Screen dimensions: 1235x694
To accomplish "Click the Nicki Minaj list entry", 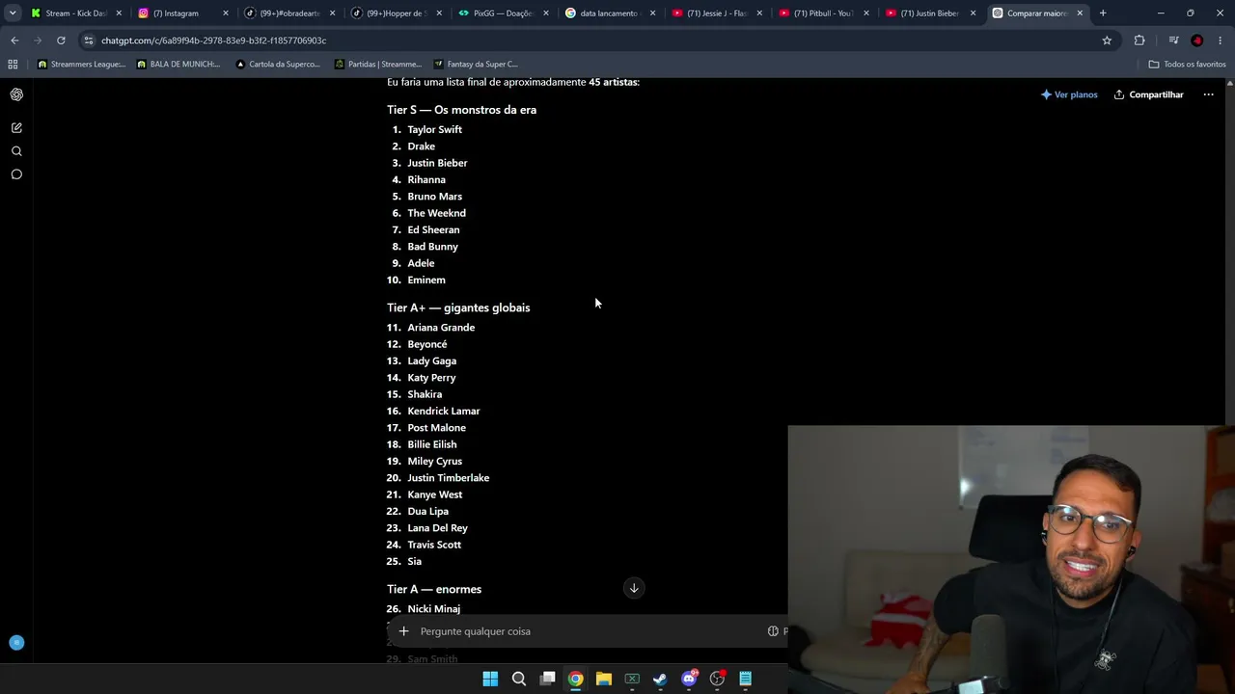I will click(434, 609).
